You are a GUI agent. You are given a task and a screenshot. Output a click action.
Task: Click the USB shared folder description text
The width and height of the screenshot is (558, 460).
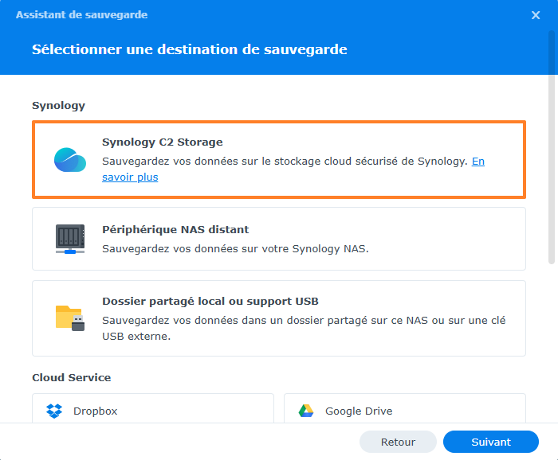[303, 328]
